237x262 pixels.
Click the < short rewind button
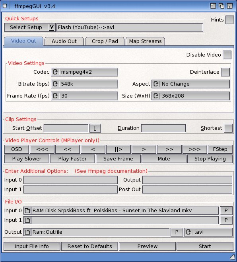click(x=93, y=149)
